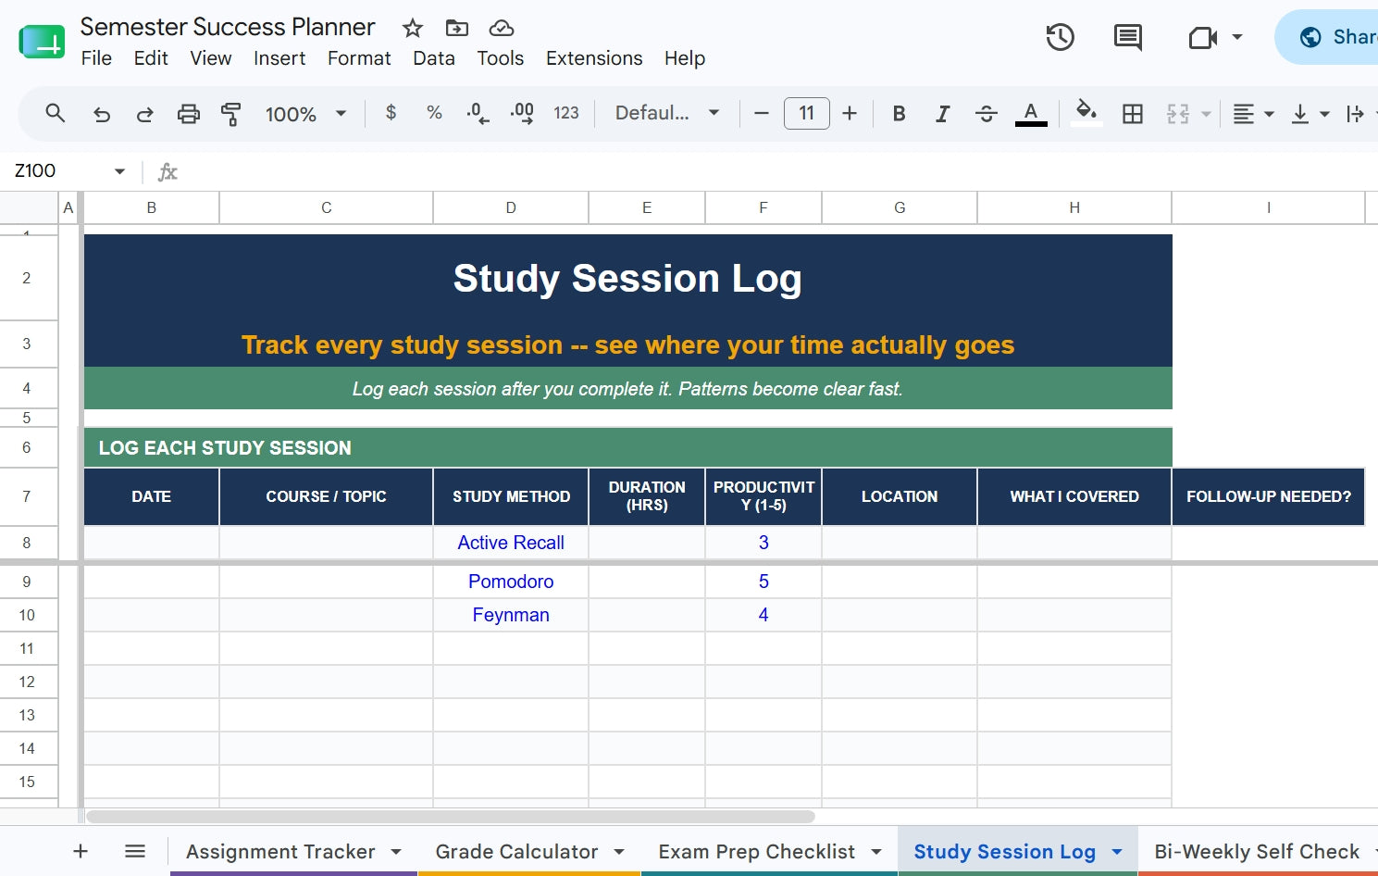Open the font family dropdown
1378x876 pixels.
coord(667,113)
